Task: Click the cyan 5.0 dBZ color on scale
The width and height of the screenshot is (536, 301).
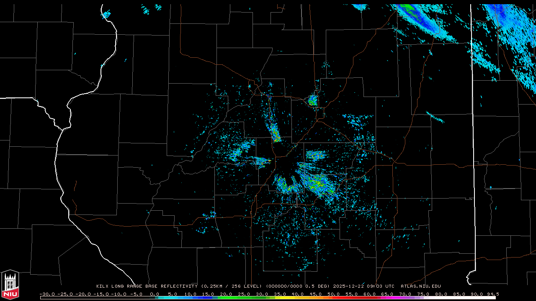Action: (173, 298)
